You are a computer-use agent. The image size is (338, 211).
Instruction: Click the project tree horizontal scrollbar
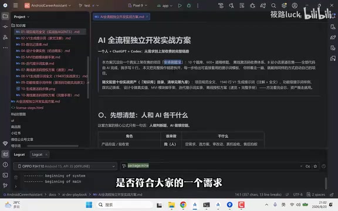(x=53, y=146)
